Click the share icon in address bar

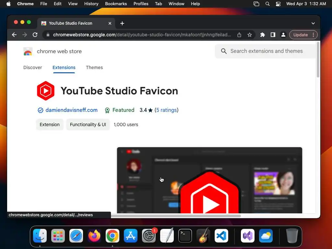tap(239, 35)
